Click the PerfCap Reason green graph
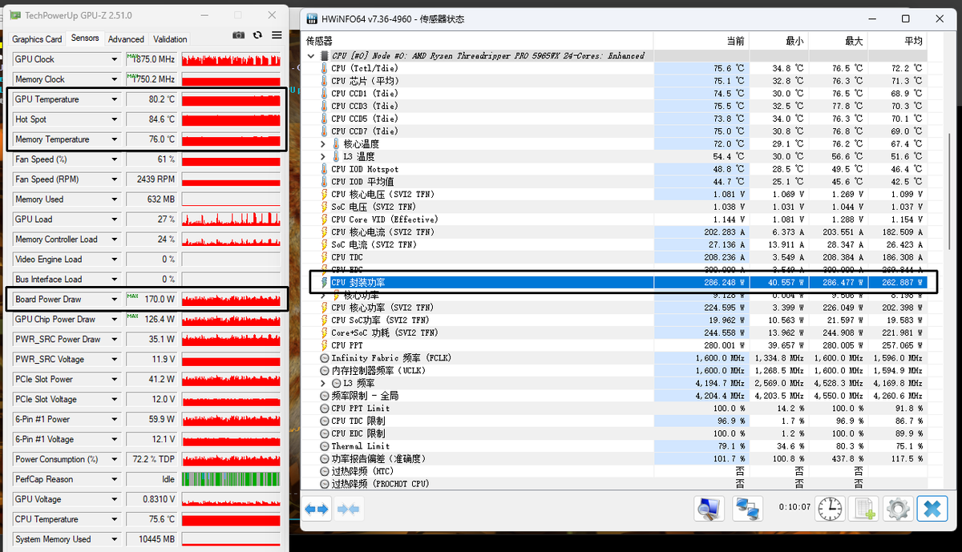962x552 pixels. (231, 479)
